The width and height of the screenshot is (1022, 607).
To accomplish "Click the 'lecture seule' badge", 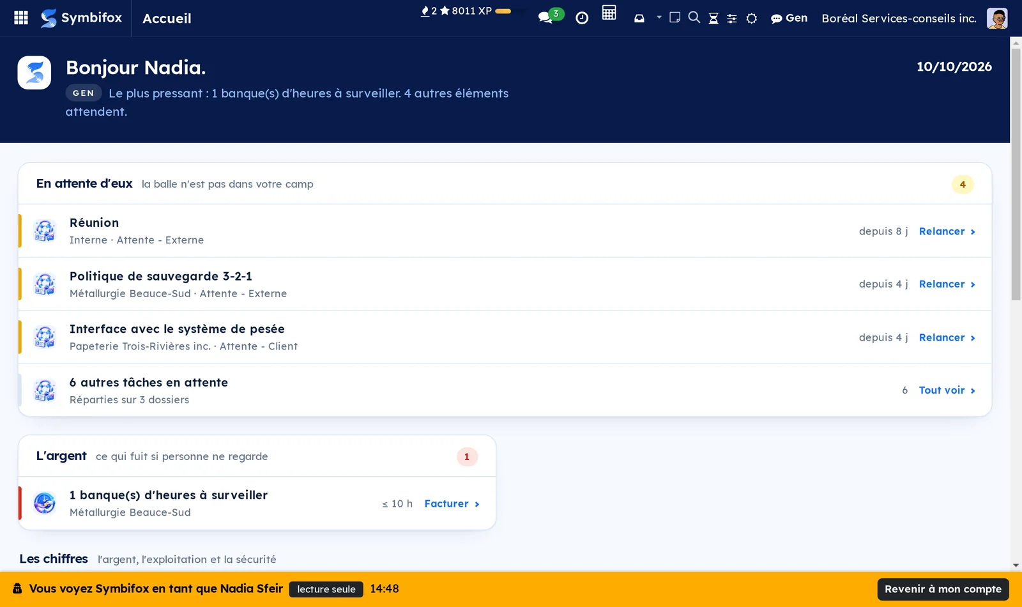I will pos(326,589).
